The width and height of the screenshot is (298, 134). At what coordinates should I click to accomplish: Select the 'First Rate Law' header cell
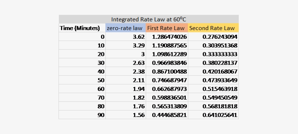(167, 28)
